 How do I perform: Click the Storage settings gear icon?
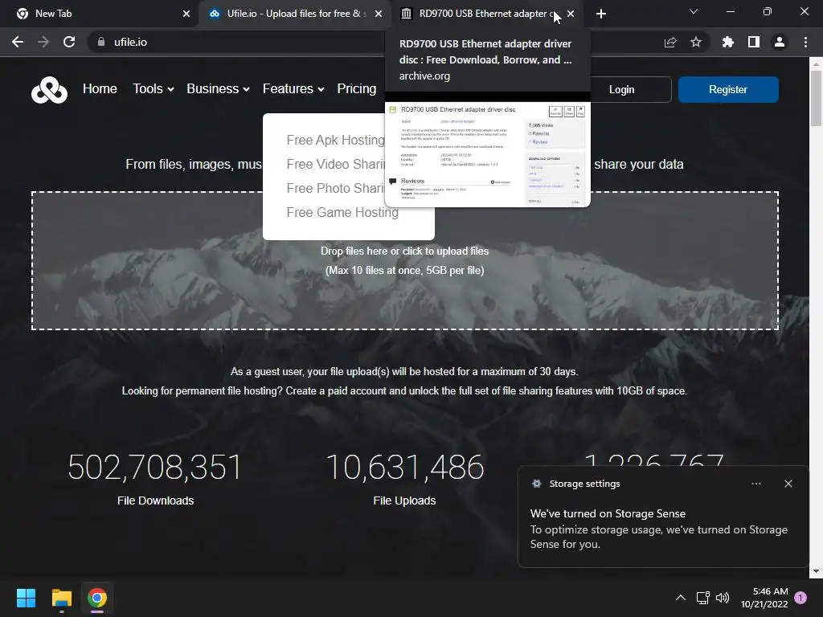pyautogui.click(x=536, y=484)
